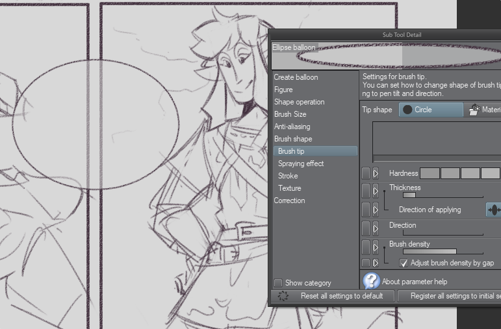The width and height of the screenshot is (501, 329).
Task: Toggle Adjust brush density by gap checkbox
Action: [x=404, y=263]
